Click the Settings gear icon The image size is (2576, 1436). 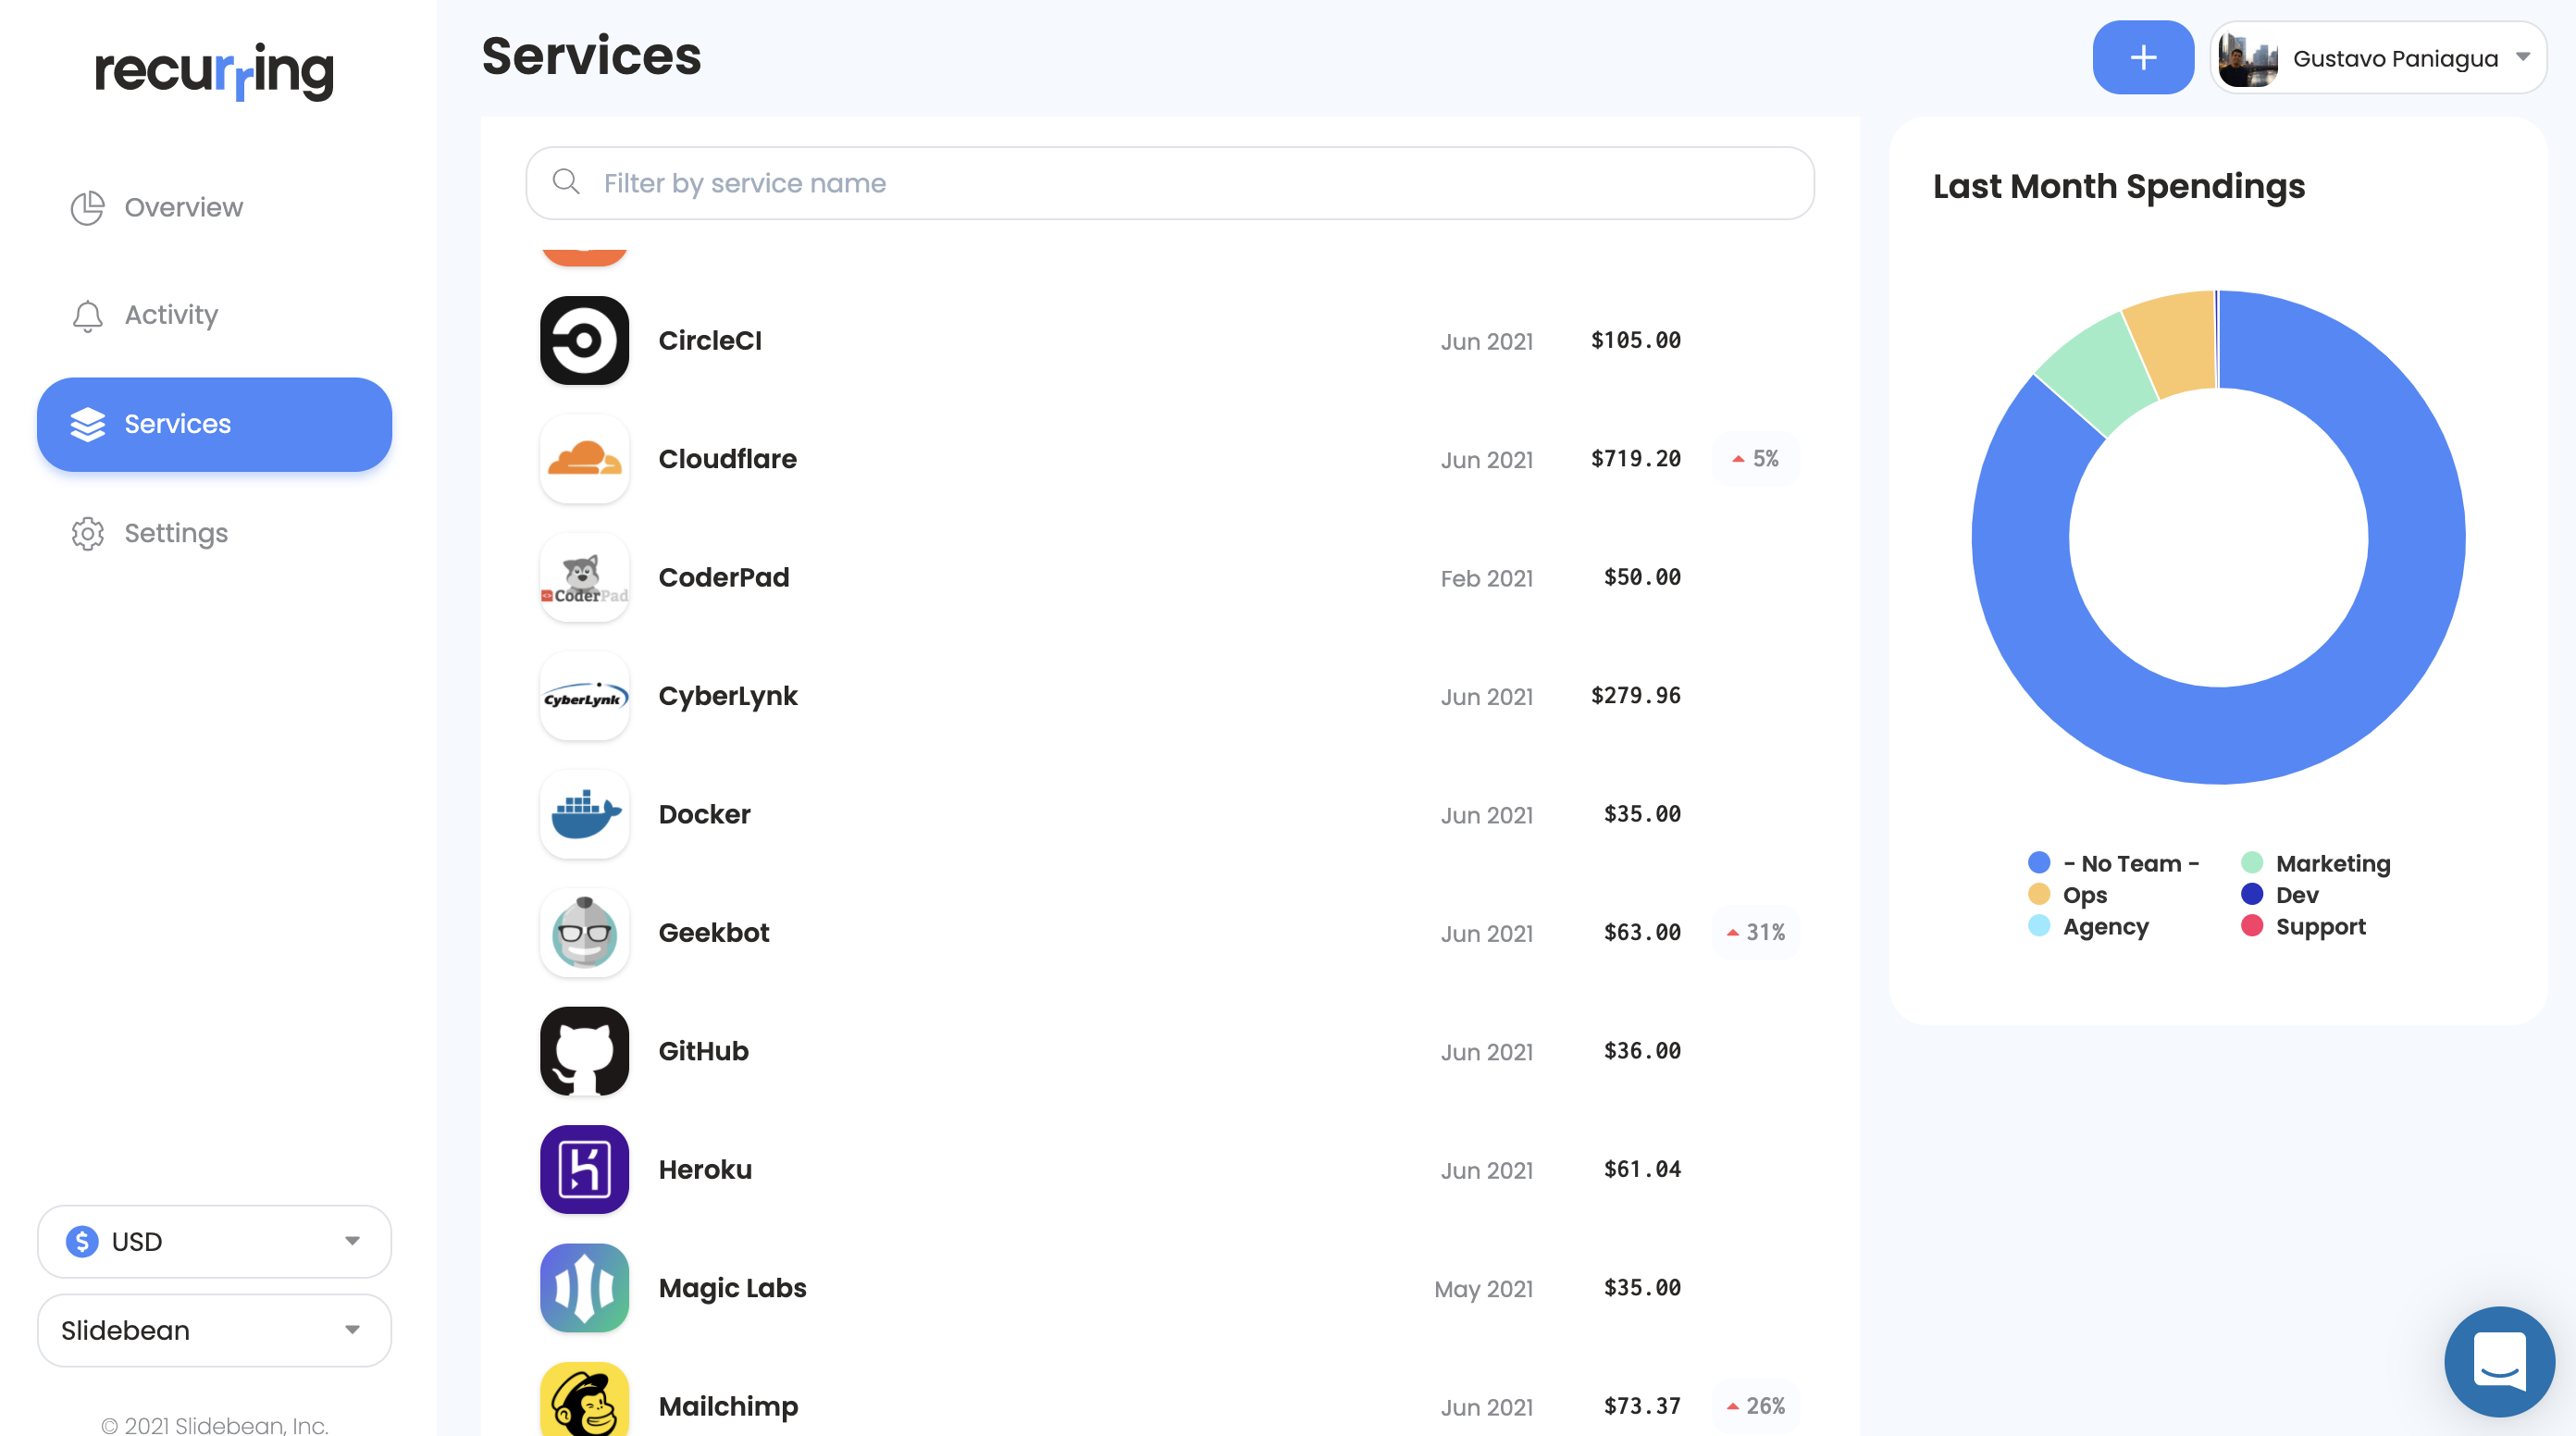88,533
